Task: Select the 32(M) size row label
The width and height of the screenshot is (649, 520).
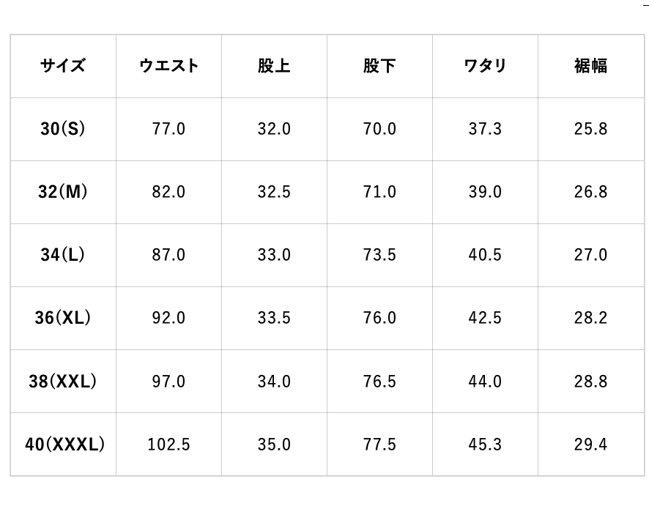Action: tap(63, 192)
